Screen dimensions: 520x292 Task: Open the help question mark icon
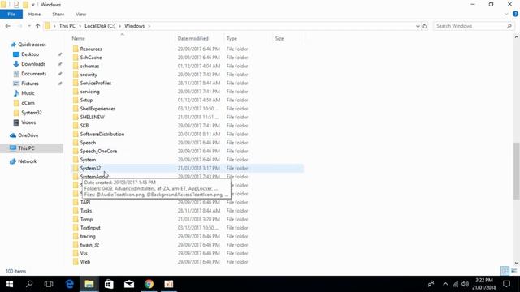pyautogui.click(x=515, y=14)
